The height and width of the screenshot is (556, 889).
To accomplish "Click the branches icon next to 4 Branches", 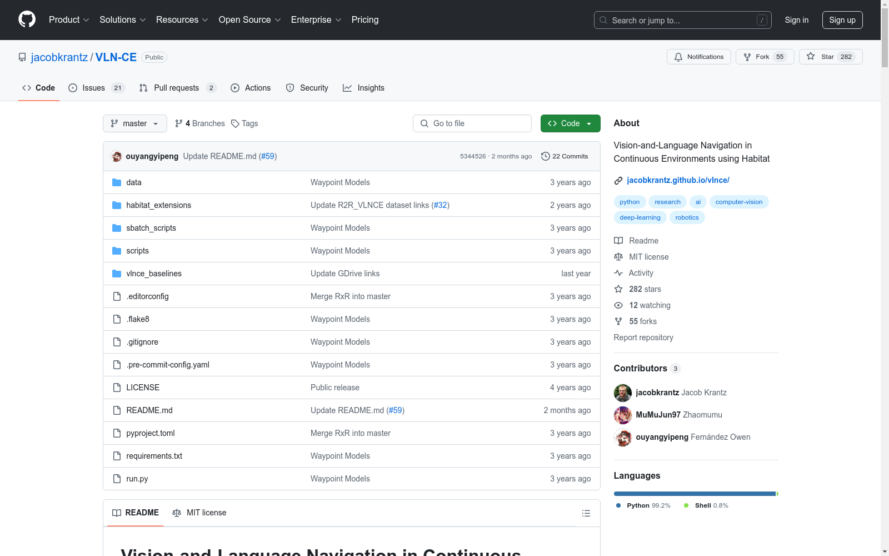I will [x=179, y=123].
